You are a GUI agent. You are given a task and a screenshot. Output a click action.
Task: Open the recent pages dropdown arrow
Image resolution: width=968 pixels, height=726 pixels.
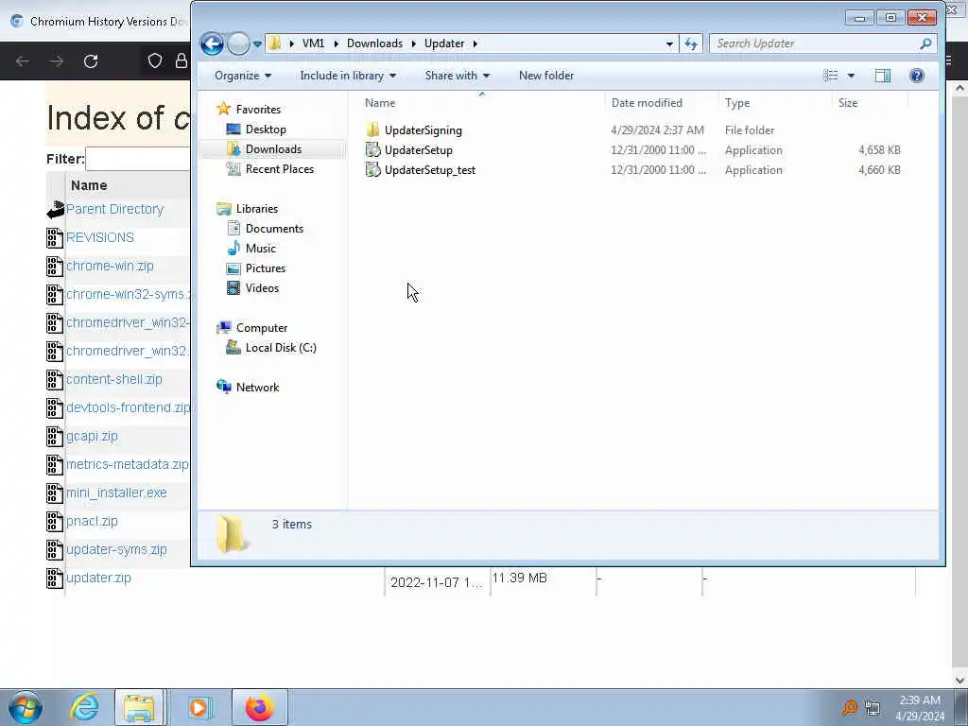point(257,43)
